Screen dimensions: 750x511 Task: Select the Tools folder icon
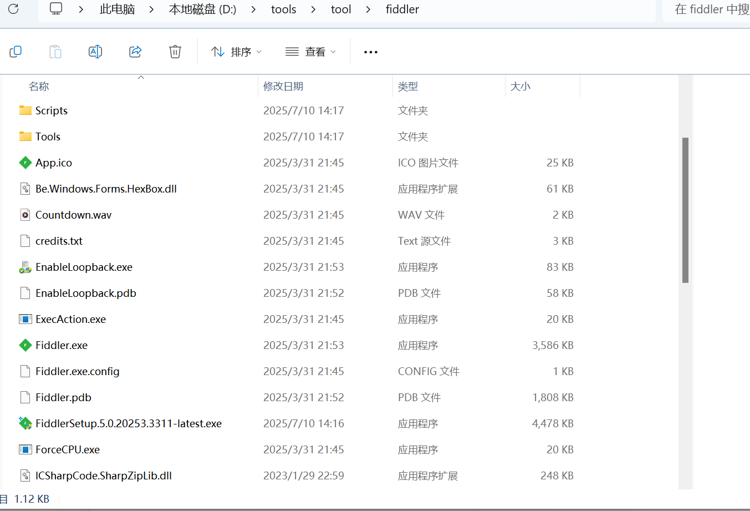tap(25, 136)
